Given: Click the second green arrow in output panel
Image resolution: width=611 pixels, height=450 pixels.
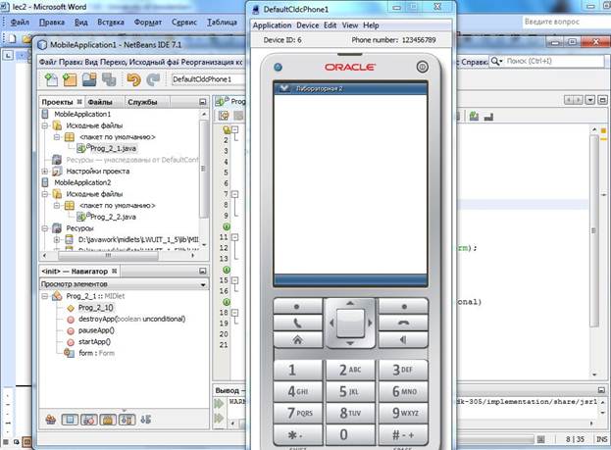Looking at the screenshot, I should tap(219, 418).
